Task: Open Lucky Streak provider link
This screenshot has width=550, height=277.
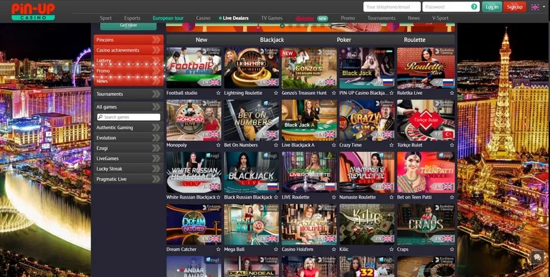Action: 109,168
